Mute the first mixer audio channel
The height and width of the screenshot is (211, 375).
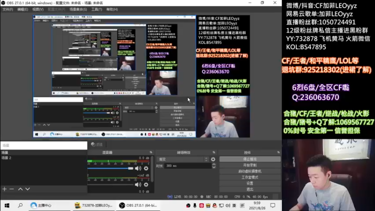(138, 168)
